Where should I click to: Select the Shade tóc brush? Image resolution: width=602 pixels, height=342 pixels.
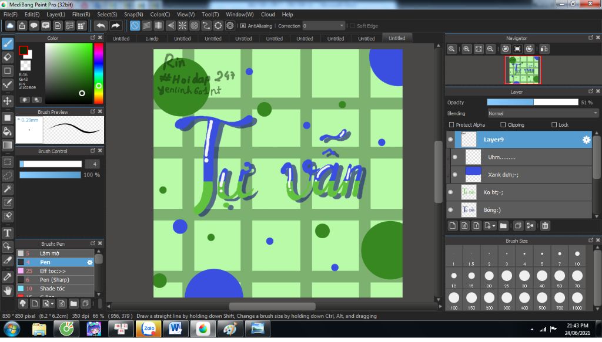tap(55, 289)
